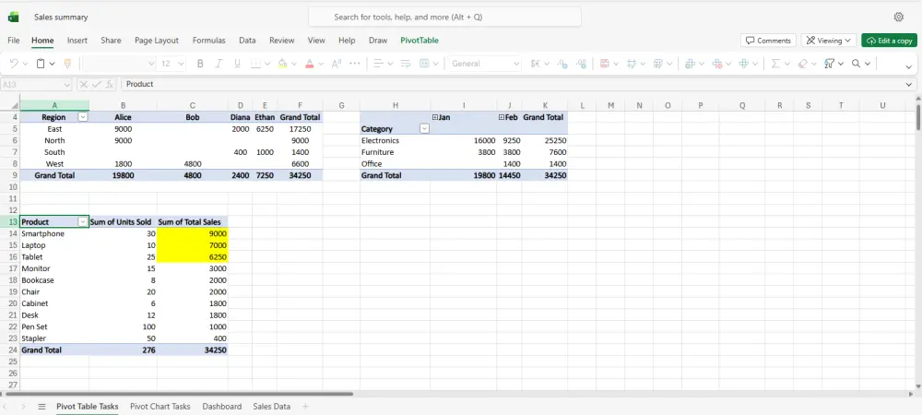Click the Delete cells icon
The width and height of the screenshot is (922, 415).
pyautogui.click(x=717, y=64)
